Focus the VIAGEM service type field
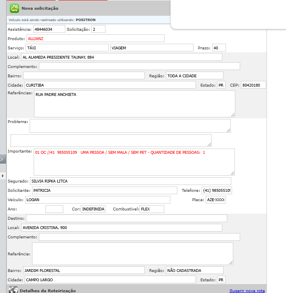Viewport: 286px width, 293px height. click(x=152, y=48)
